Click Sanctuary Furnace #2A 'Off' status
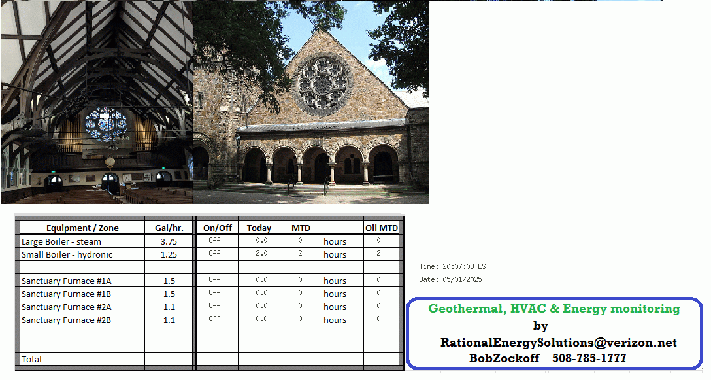Image resolution: width=711 pixels, height=380 pixels. [x=214, y=306]
